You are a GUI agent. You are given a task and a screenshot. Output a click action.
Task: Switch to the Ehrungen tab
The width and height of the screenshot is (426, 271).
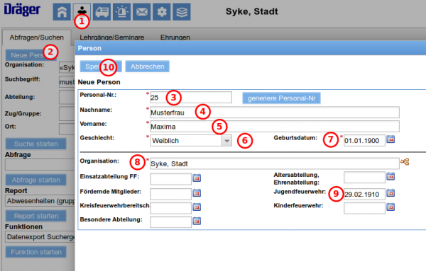[x=175, y=38]
